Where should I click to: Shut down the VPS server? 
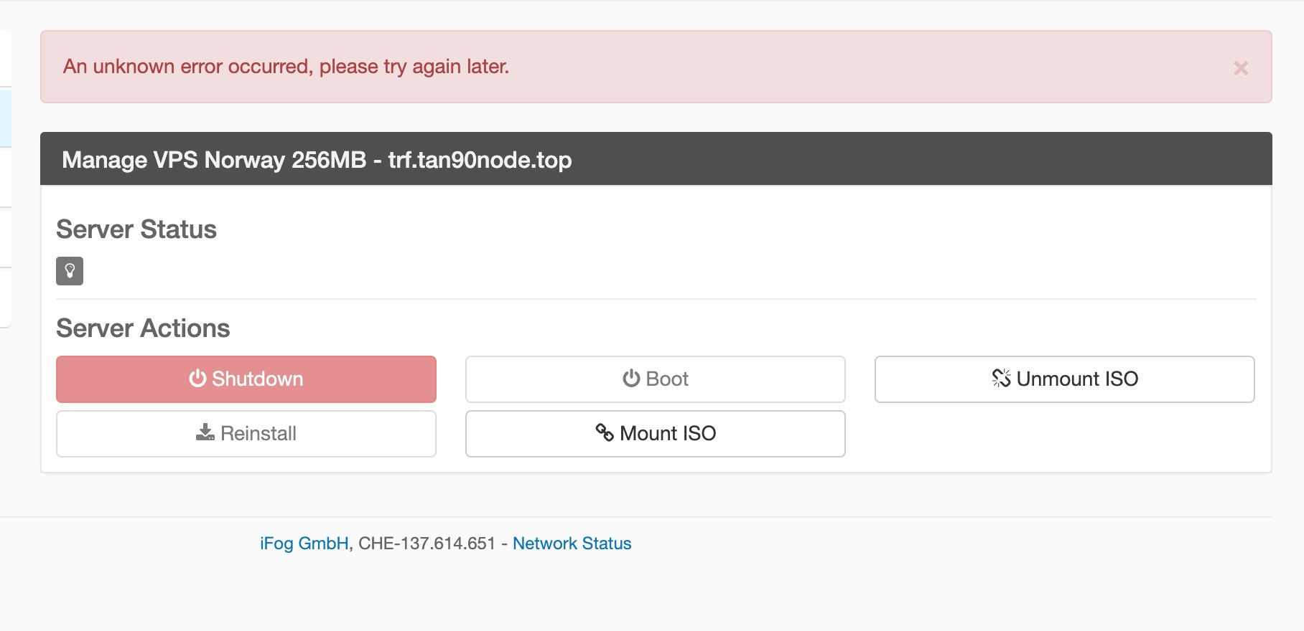click(x=246, y=379)
